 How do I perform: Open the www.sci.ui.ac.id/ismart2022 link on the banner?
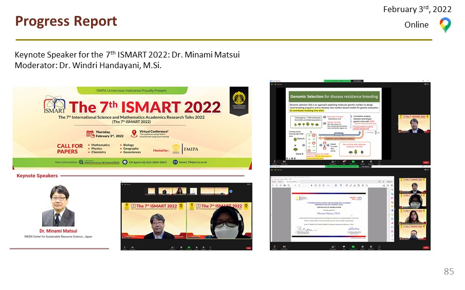(x=102, y=162)
